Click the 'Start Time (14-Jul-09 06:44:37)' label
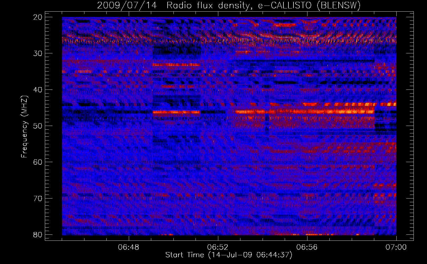The image size is (427, 264). 229,255
